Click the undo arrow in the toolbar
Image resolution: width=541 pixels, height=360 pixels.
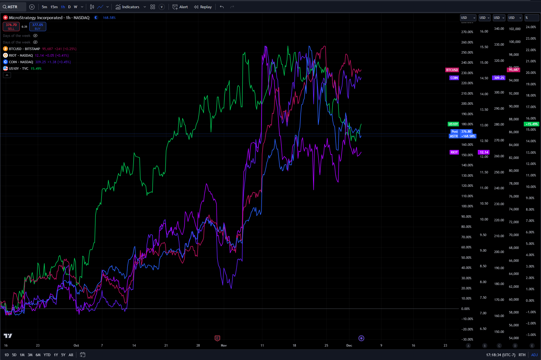(x=222, y=7)
